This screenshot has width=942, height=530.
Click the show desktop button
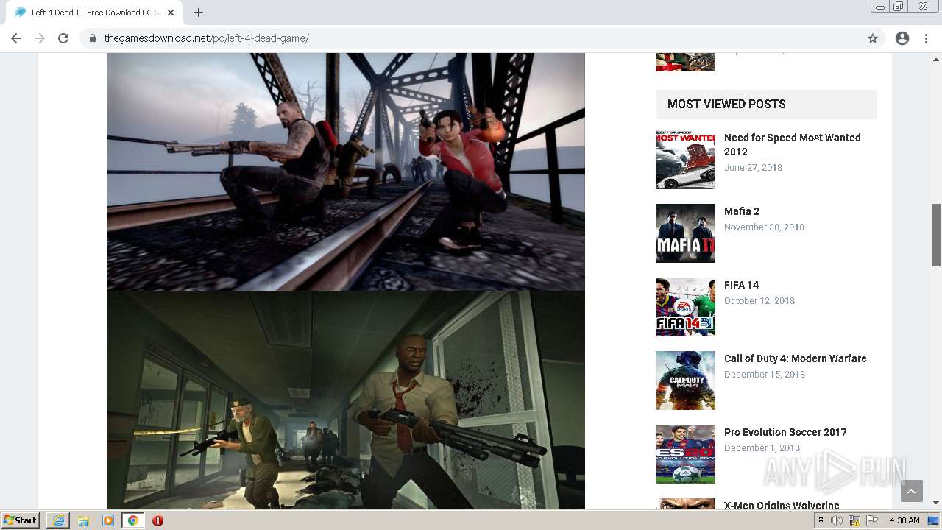point(934,520)
